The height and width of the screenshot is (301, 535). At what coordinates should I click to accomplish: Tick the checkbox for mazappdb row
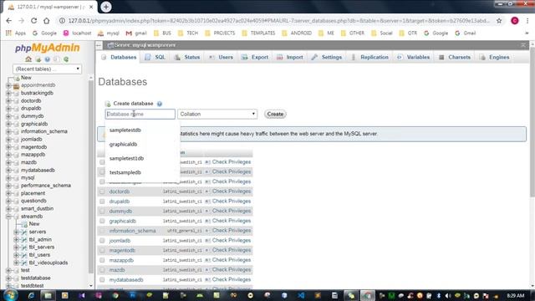(x=102, y=260)
